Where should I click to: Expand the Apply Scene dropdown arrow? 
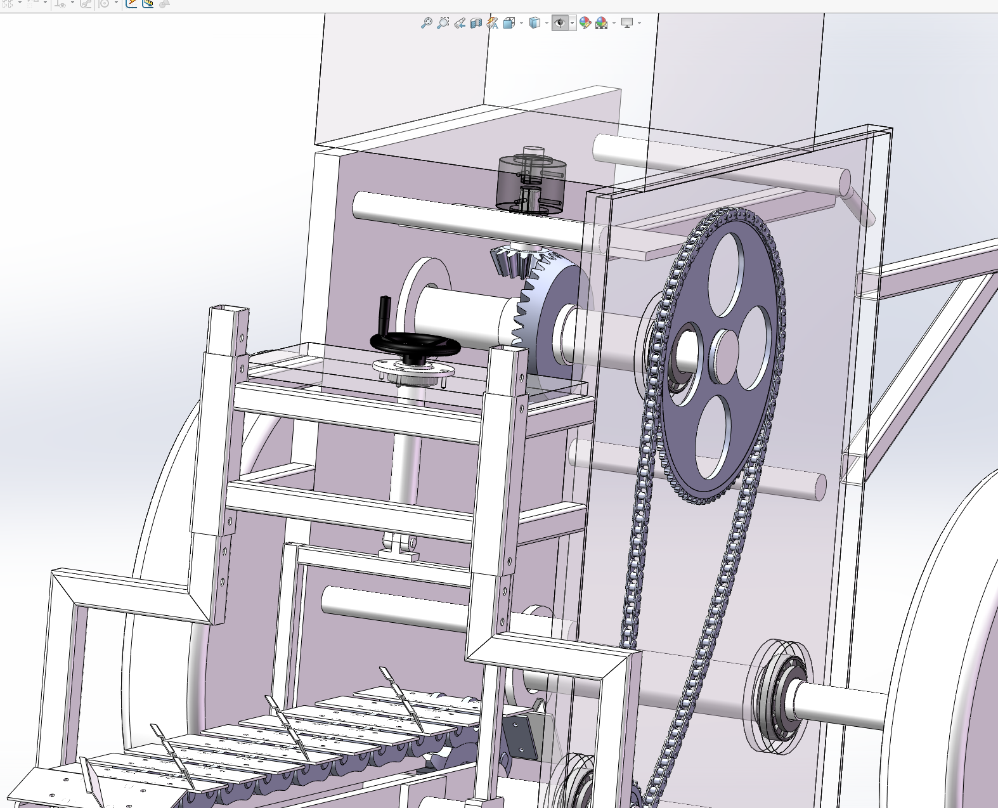pos(614,23)
